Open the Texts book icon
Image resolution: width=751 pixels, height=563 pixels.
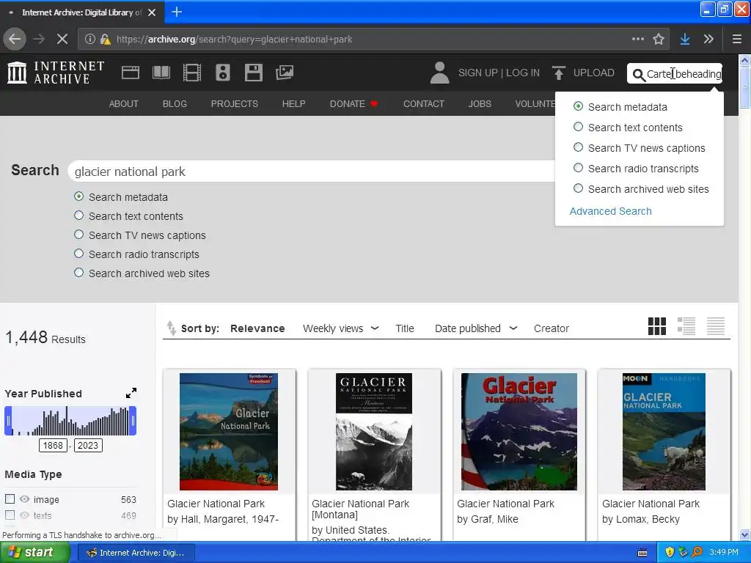161,73
